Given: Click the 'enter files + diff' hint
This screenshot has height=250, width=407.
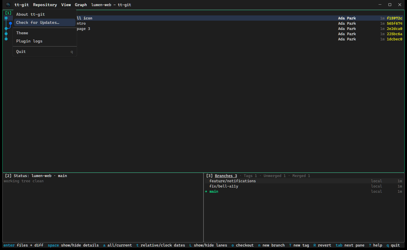Looking at the screenshot, I should pos(23,245).
